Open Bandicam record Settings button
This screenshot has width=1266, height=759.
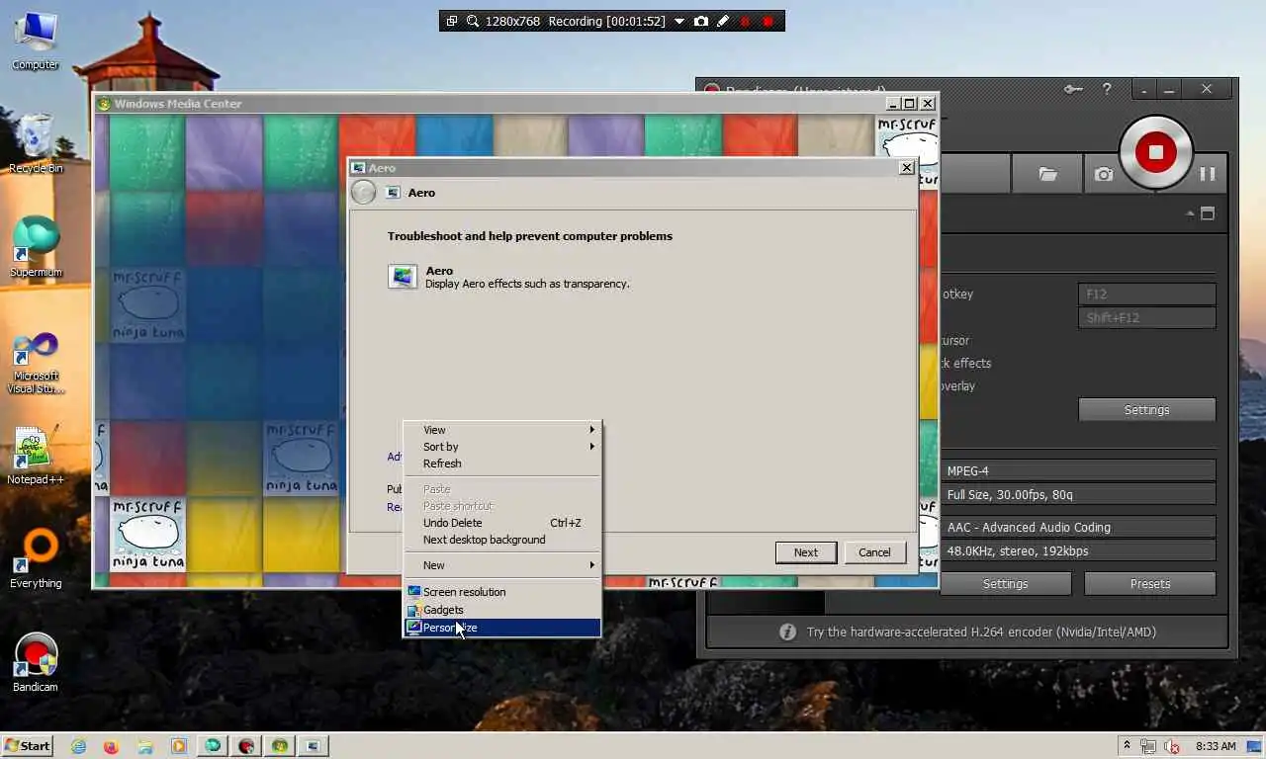coord(1146,410)
